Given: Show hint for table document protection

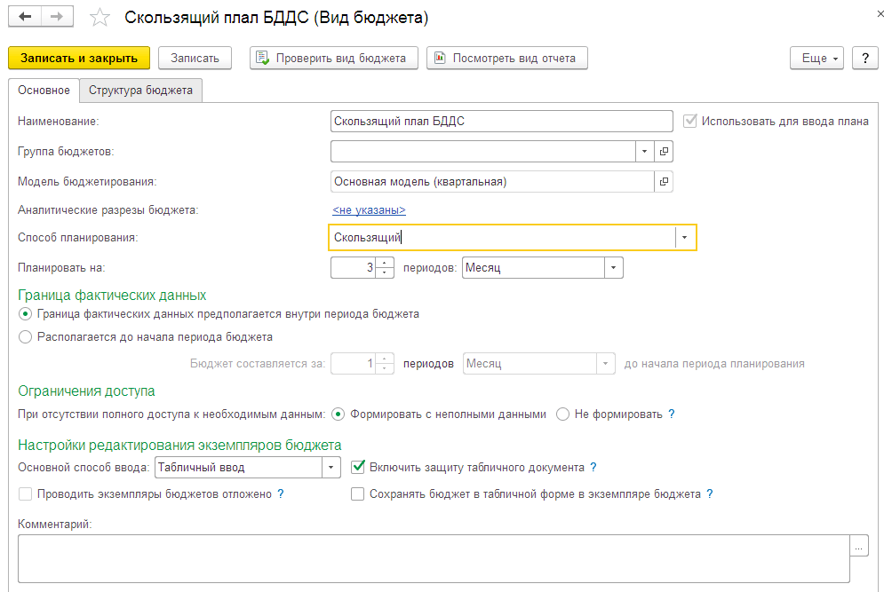Looking at the screenshot, I should (593, 467).
